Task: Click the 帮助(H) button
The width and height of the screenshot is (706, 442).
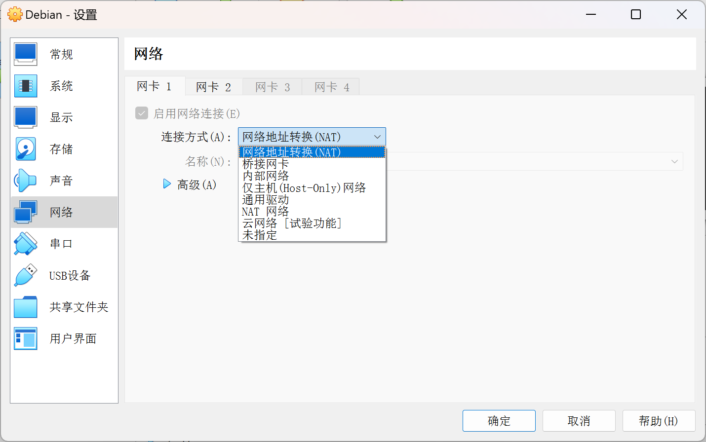Action: [x=659, y=421]
